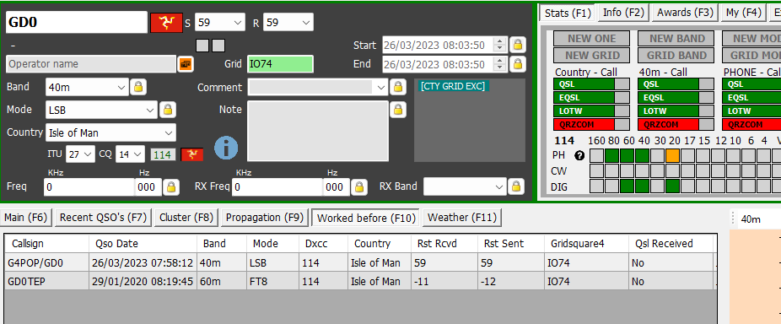The image size is (781, 324).
Task: Open the Main (F6) tab
Action: coord(25,218)
